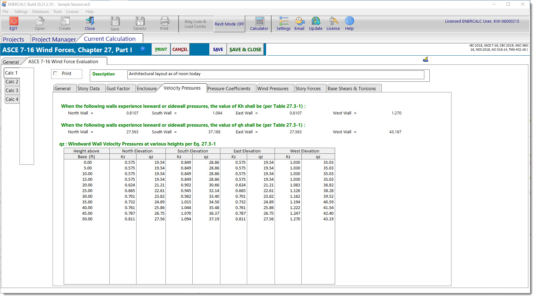Click the Update globe icon
This screenshot has height=298, width=535.
316,21
